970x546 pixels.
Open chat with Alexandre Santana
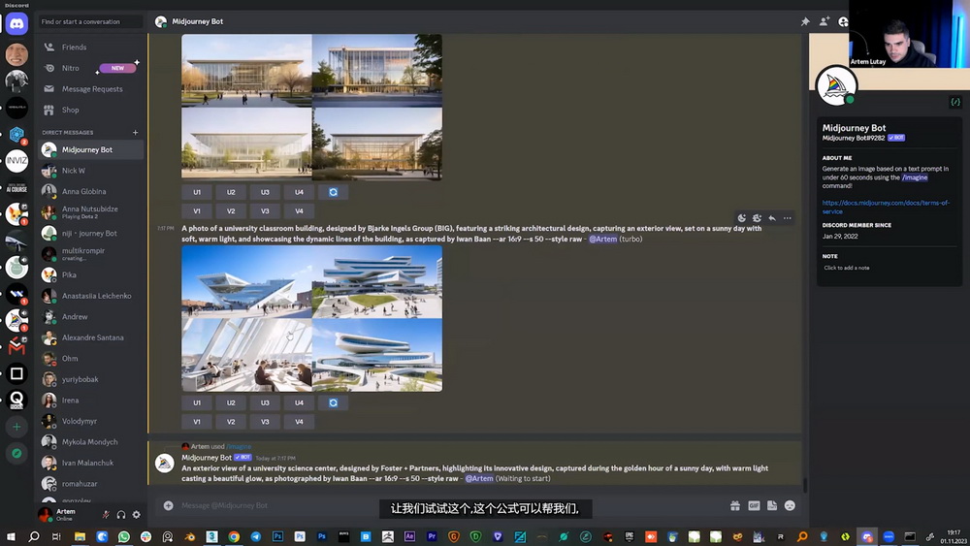point(90,337)
